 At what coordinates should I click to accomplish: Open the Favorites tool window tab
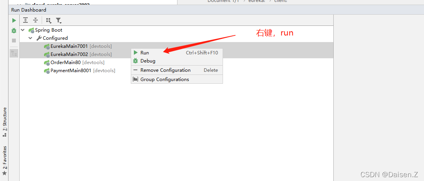pyautogui.click(x=4, y=161)
